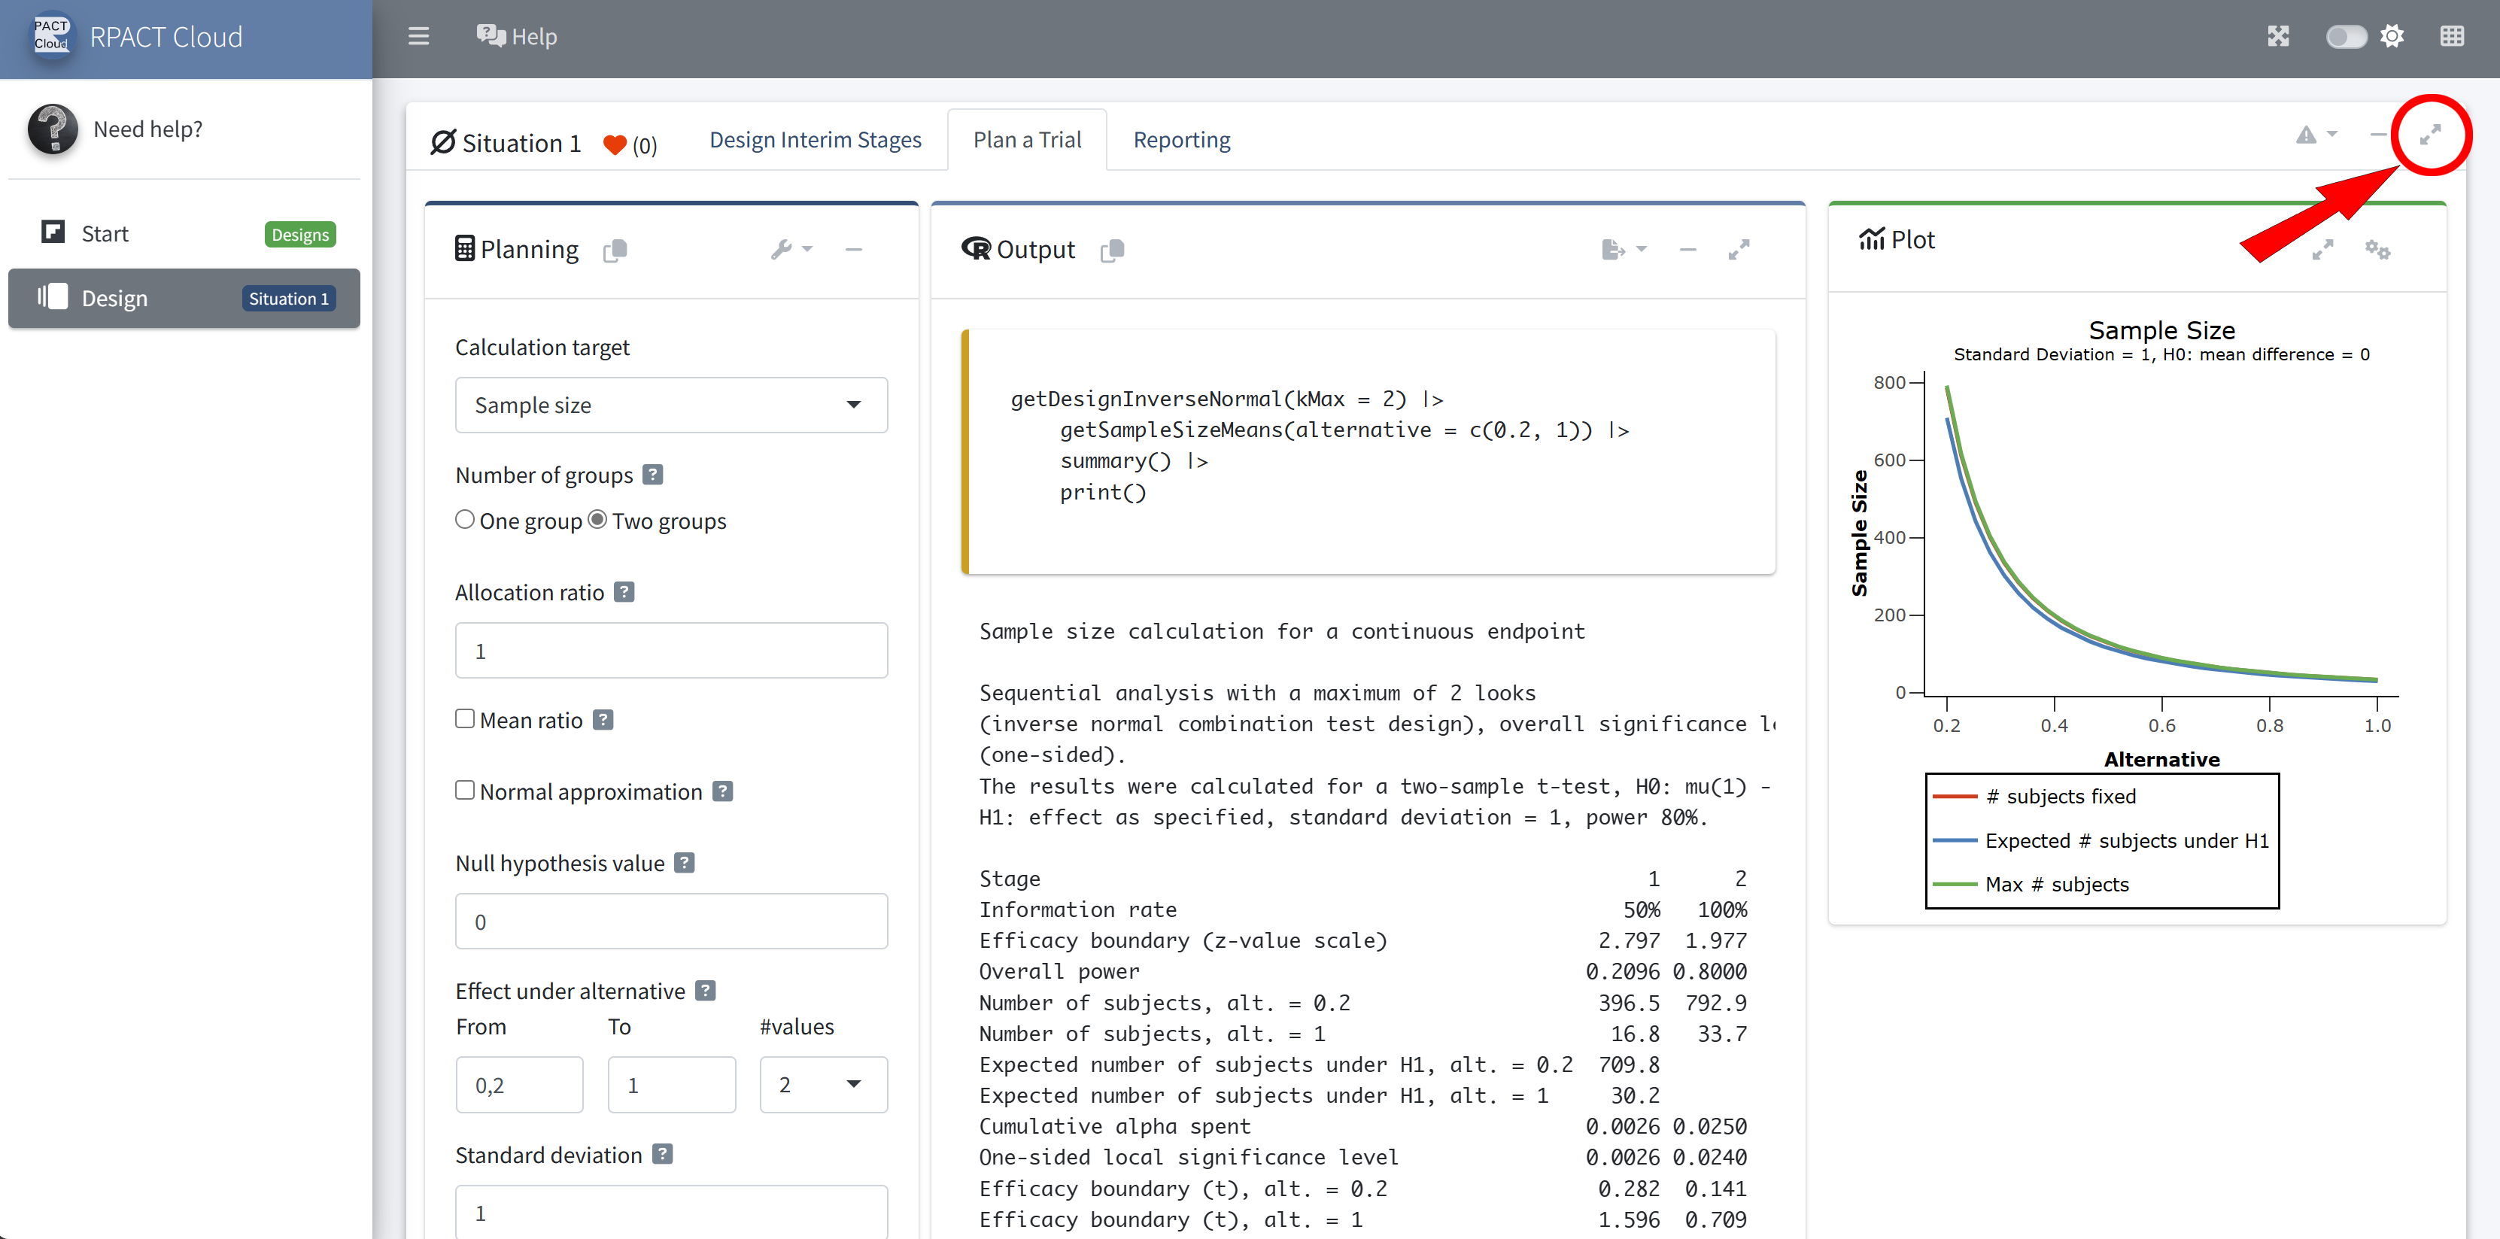Copy the Planning panel using copy icon
2500x1239 pixels.
point(615,251)
